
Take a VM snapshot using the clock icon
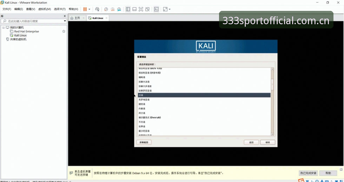pos(106,9)
